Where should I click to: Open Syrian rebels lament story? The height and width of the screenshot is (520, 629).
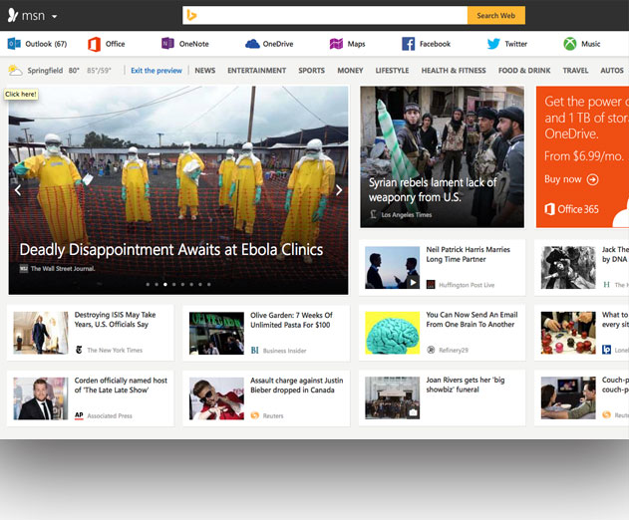point(433,189)
